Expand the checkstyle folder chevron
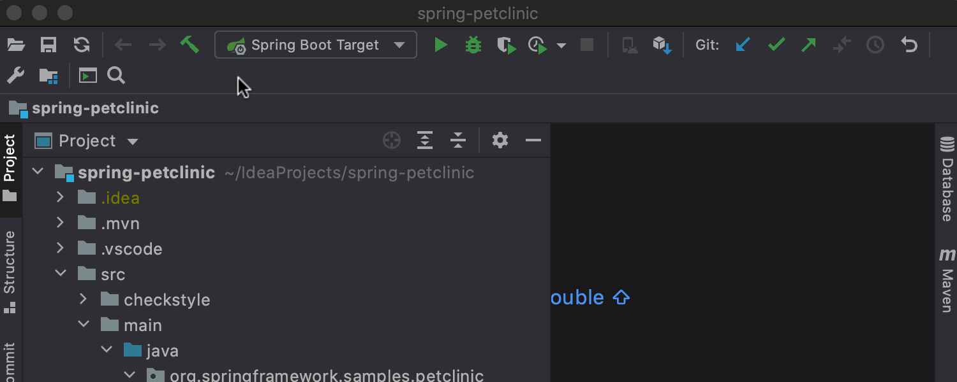 coord(84,299)
